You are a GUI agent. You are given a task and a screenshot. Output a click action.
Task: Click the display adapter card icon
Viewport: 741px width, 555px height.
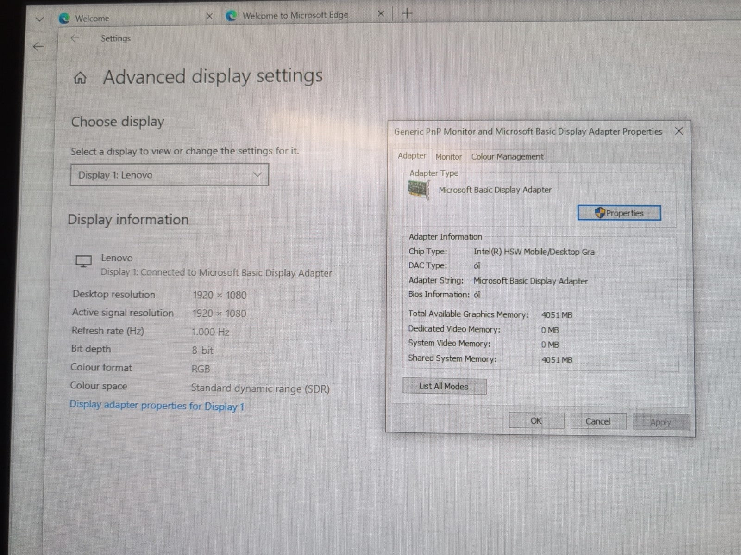419,190
